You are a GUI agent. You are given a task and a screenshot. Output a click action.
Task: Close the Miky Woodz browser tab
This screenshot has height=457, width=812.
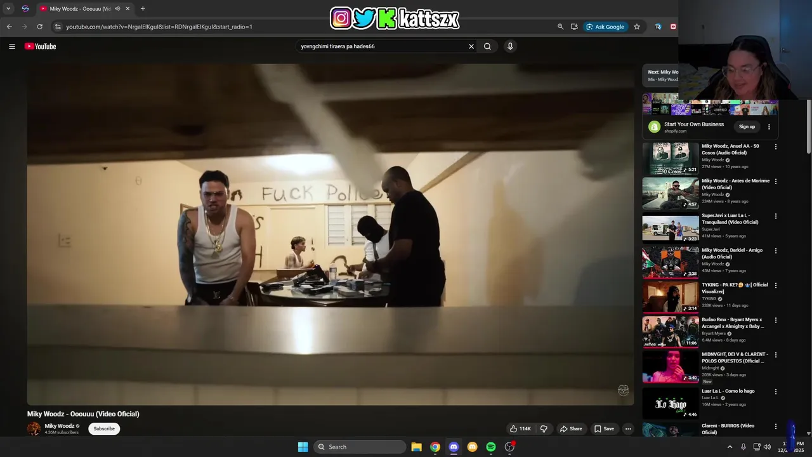(128, 9)
